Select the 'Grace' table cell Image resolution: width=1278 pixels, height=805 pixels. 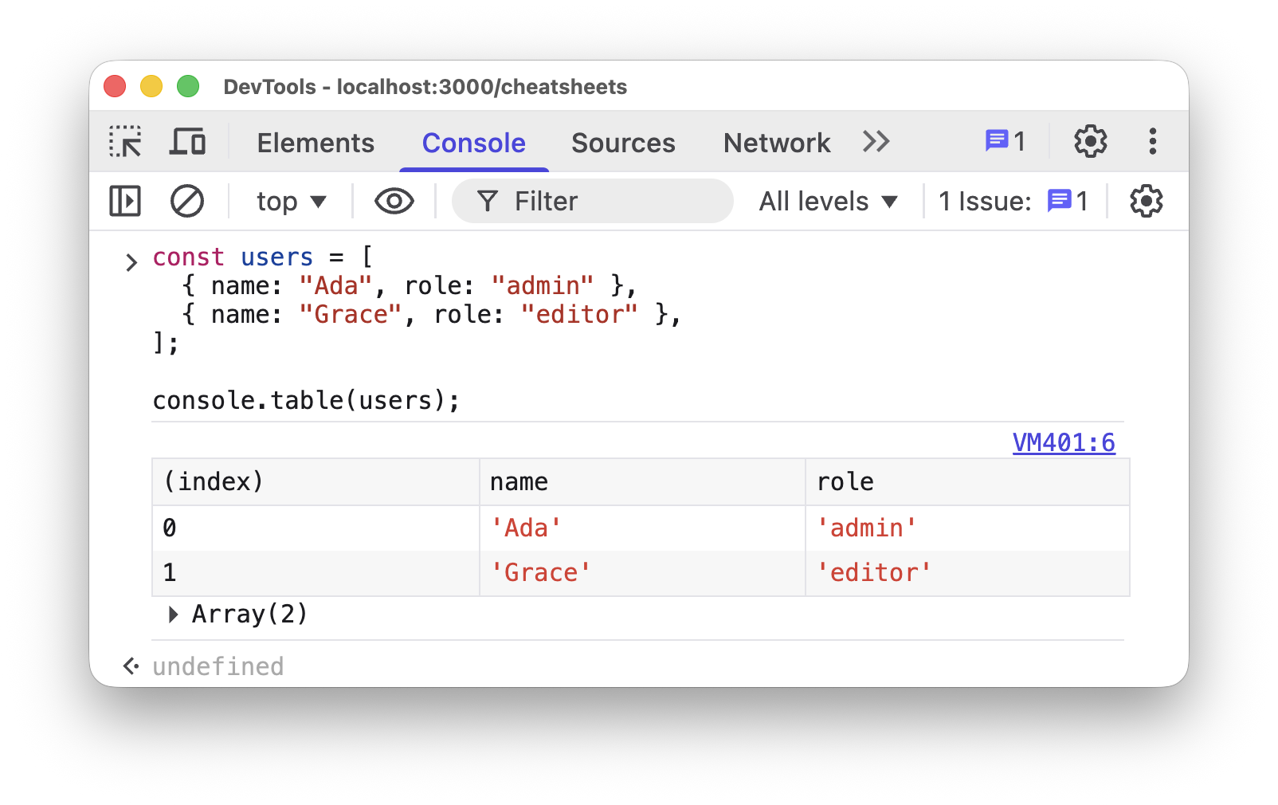point(643,572)
